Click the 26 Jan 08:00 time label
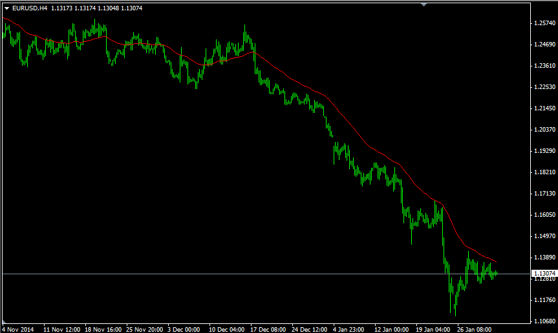 [474, 329]
